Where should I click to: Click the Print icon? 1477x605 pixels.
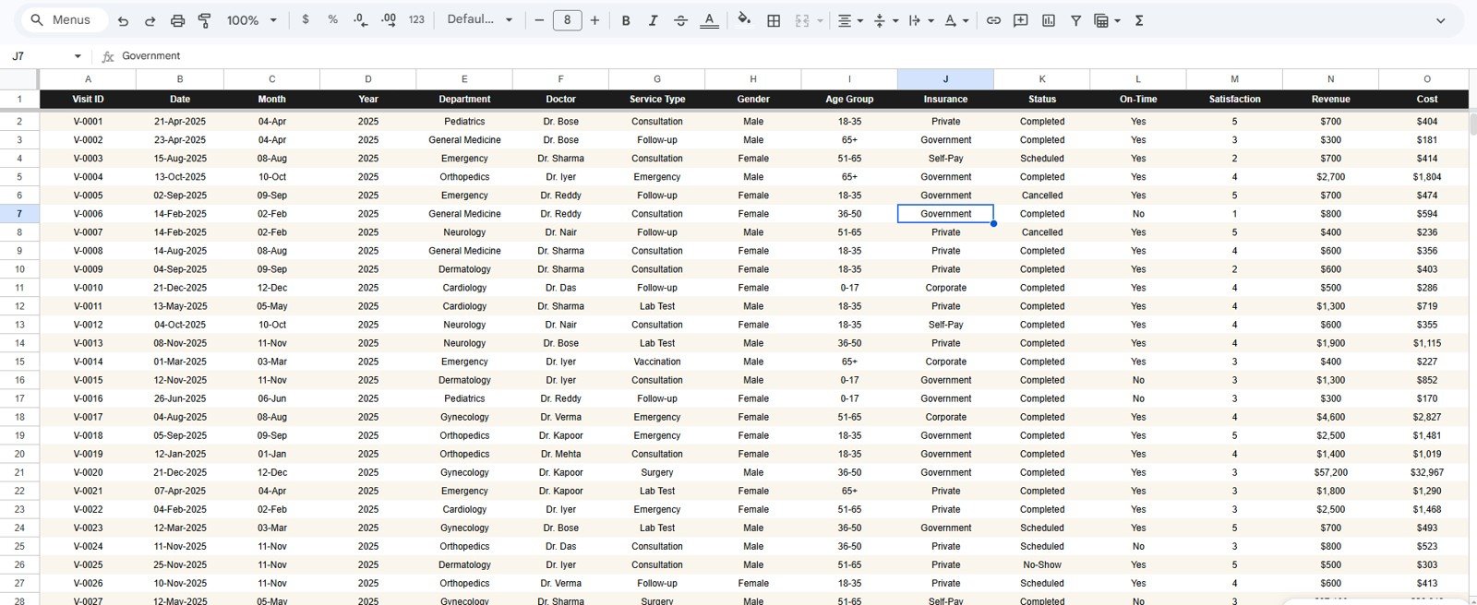tap(178, 20)
